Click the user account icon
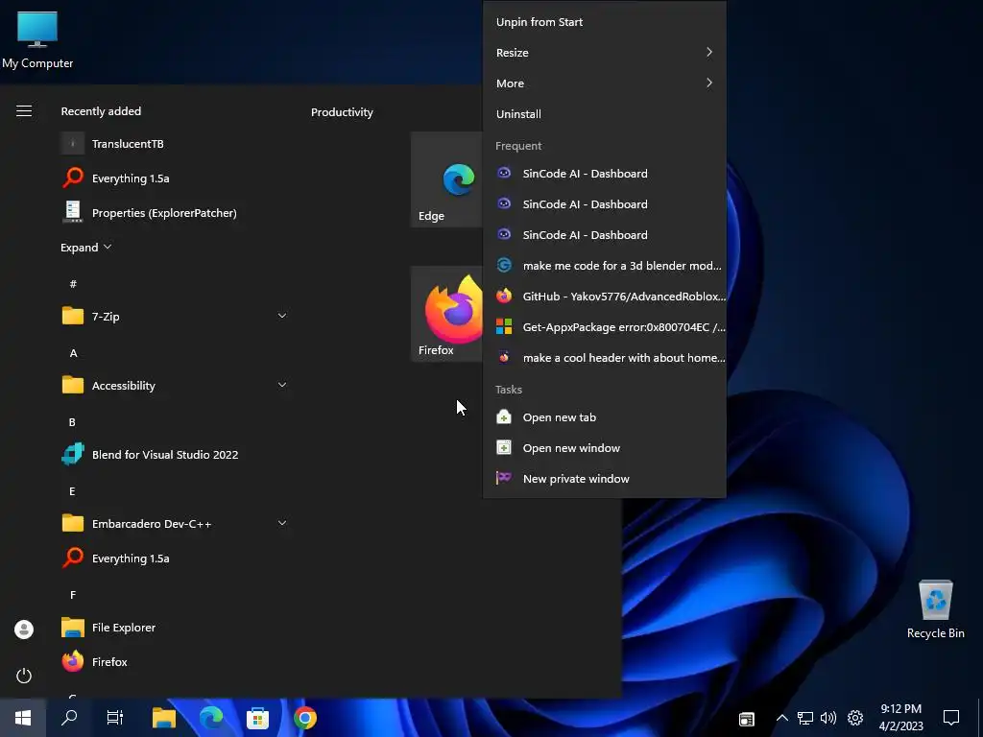The image size is (983, 737). [24, 630]
